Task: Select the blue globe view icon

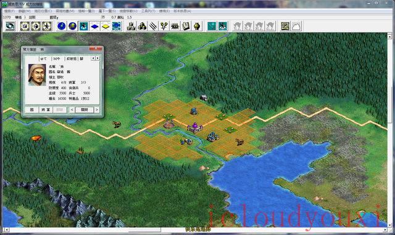Action: pyautogui.click(x=62, y=26)
